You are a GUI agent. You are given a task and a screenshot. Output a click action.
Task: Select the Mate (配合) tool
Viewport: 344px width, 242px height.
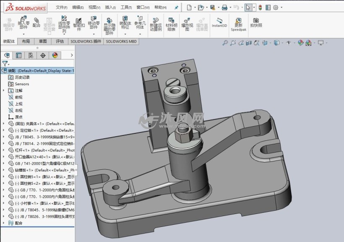[36, 23]
